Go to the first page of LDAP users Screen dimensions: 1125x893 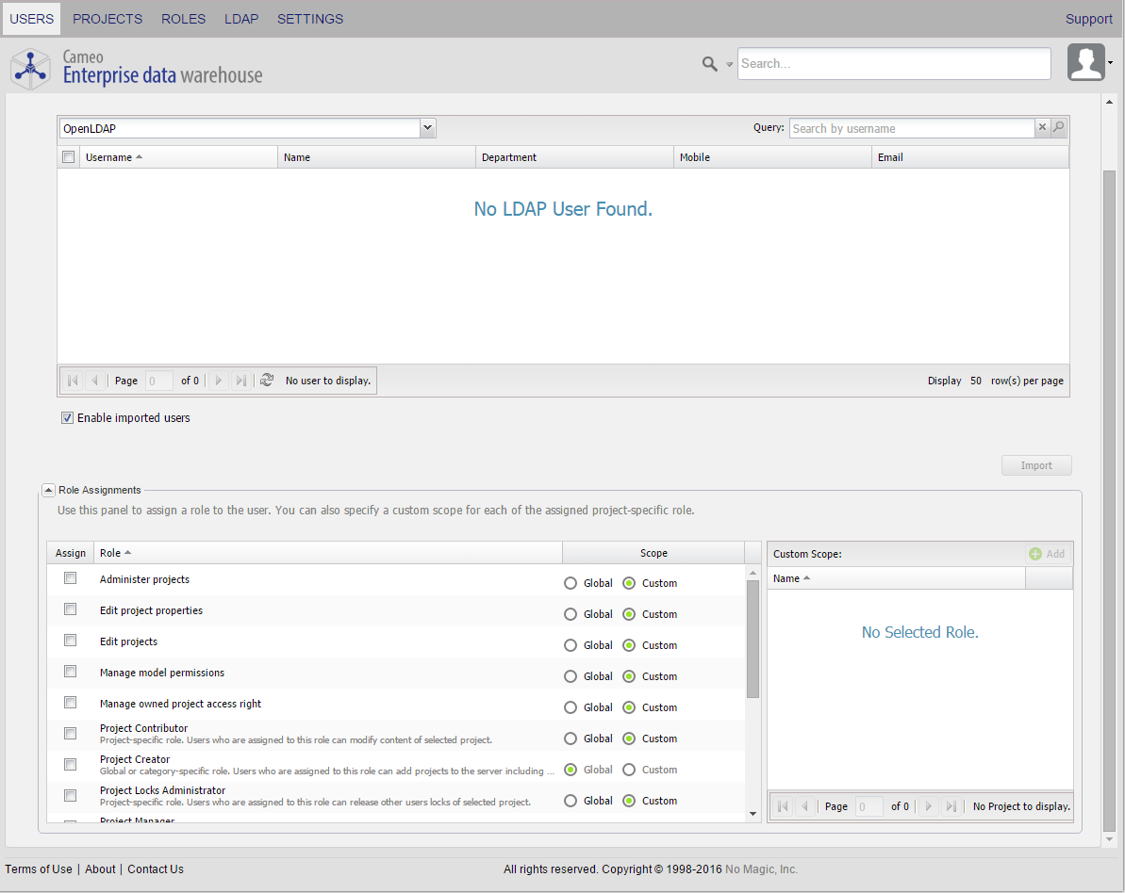point(73,381)
